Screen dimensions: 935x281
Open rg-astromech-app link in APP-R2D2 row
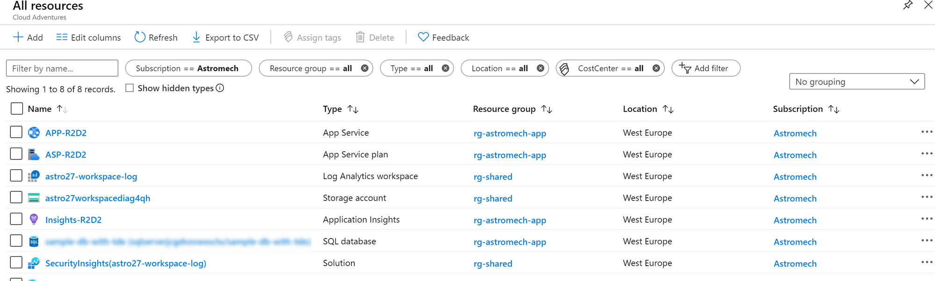[x=510, y=133]
